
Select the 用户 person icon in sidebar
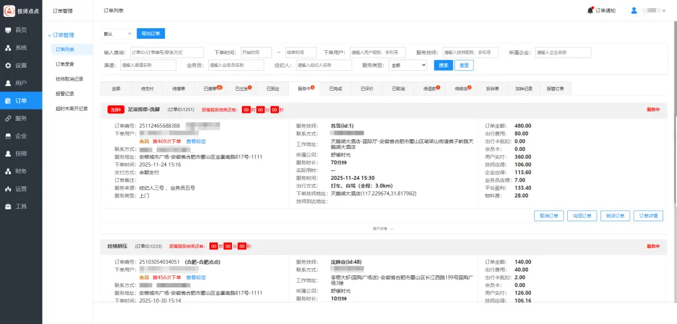(8, 83)
